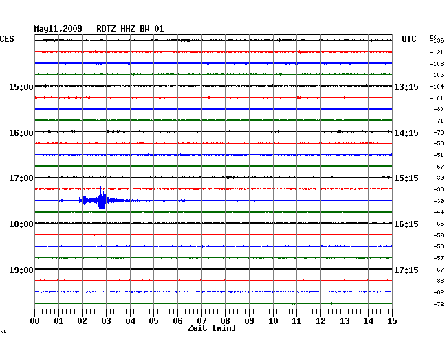Select minute tick label 13
This screenshot has height=339, width=447.
coord(345,321)
